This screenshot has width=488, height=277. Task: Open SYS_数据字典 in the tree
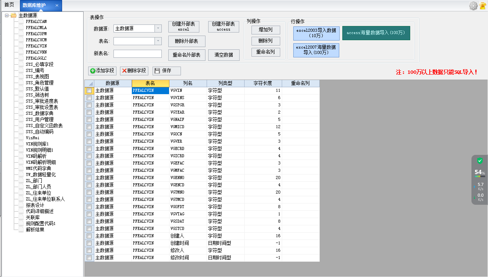pyautogui.click(x=40, y=113)
